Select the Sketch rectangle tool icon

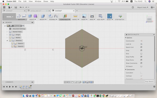coord(24,16)
